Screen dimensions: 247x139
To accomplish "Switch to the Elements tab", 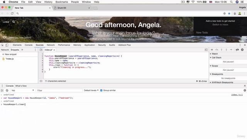I will pyautogui.click(x=17, y=45).
